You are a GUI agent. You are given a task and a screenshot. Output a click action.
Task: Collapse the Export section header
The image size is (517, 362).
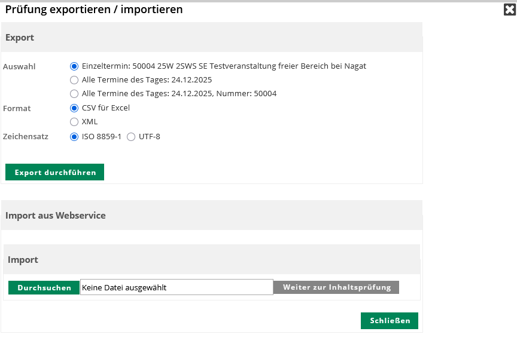(20, 38)
